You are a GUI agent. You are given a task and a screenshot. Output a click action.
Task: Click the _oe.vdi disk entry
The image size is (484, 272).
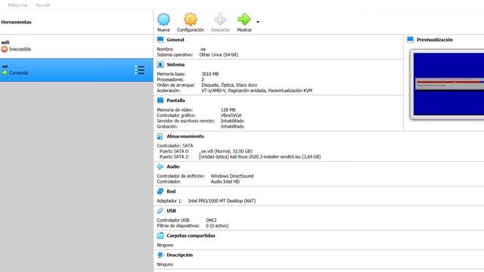pyautogui.click(x=225, y=151)
